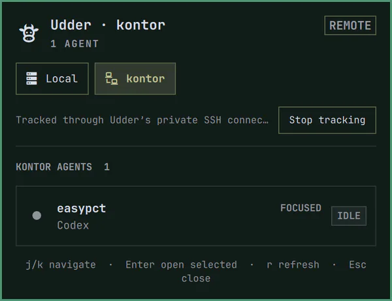The image size is (392, 301).
Task: Select the kontor host tab
Action: coord(135,79)
